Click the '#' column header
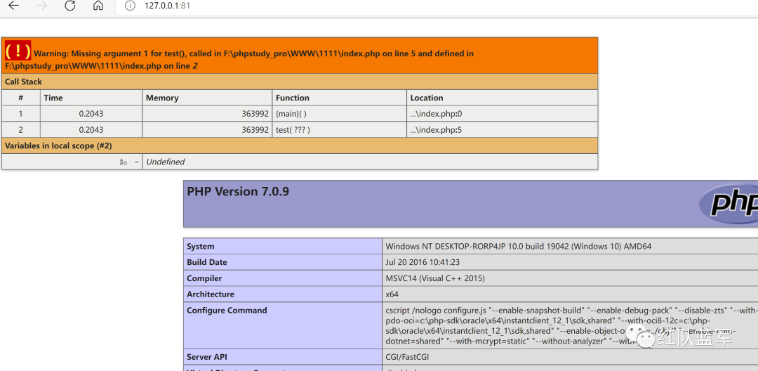Viewport: 758px width, 371px height. [21, 98]
